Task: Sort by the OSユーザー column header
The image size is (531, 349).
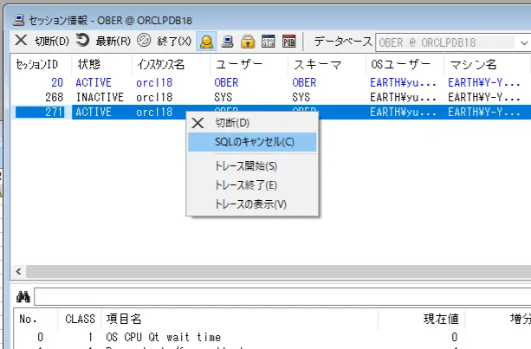Action: click(x=405, y=64)
